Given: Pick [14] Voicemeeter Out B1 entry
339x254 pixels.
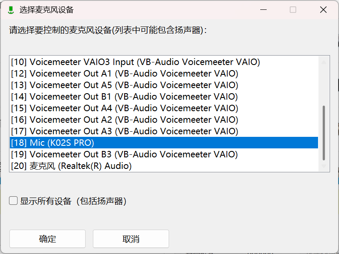Looking at the screenshot, I should pyautogui.click(x=164, y=97).
